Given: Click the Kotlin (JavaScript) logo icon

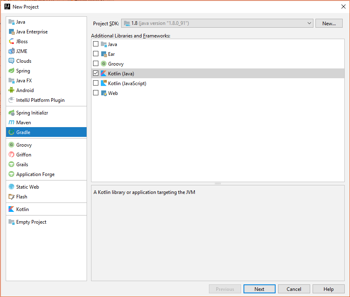Looking at the screenshot, I should tap(104, 83).
